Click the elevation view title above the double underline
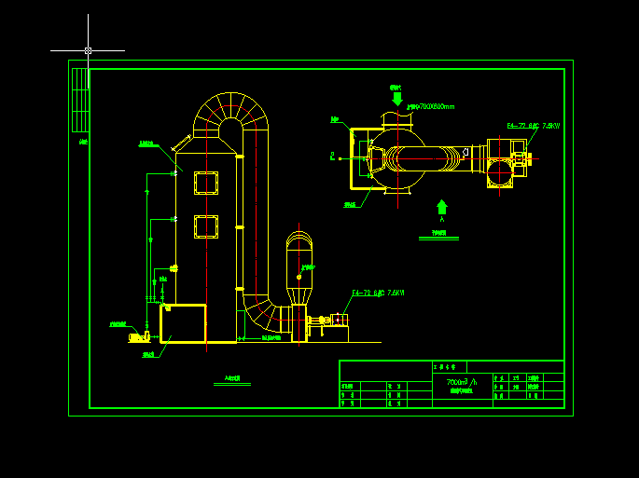This screenshot has width=639, height=478. coord(232,378)
